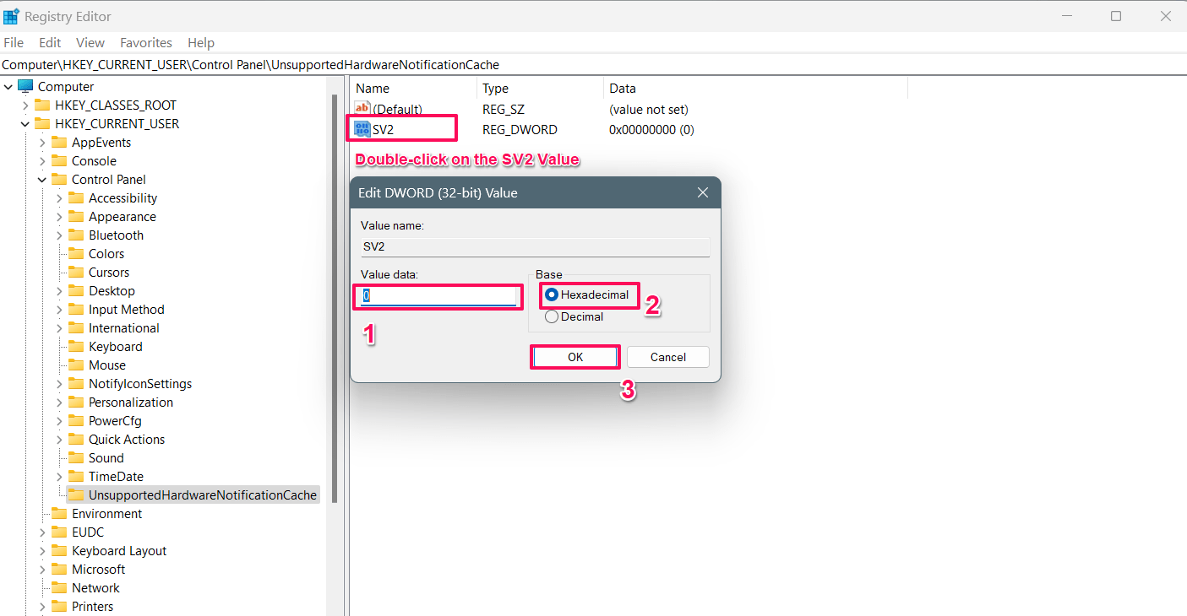
Task: Click the Accessibility folder icon
Action: click(76, 198)
